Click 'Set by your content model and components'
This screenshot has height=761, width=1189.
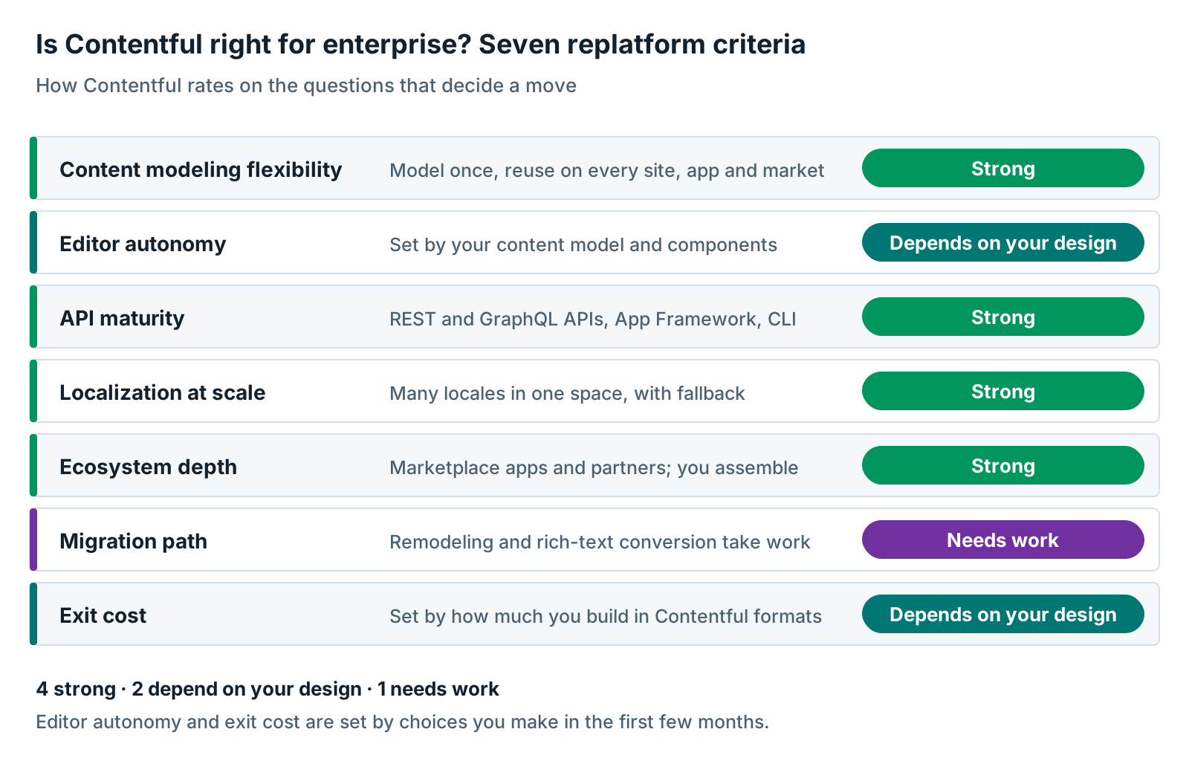click(583, 245)
